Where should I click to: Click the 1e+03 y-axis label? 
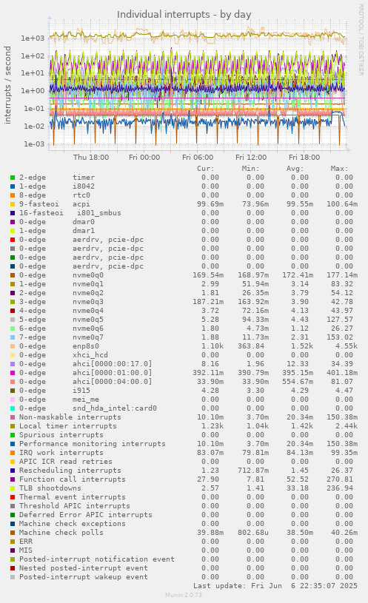point(33,38)
